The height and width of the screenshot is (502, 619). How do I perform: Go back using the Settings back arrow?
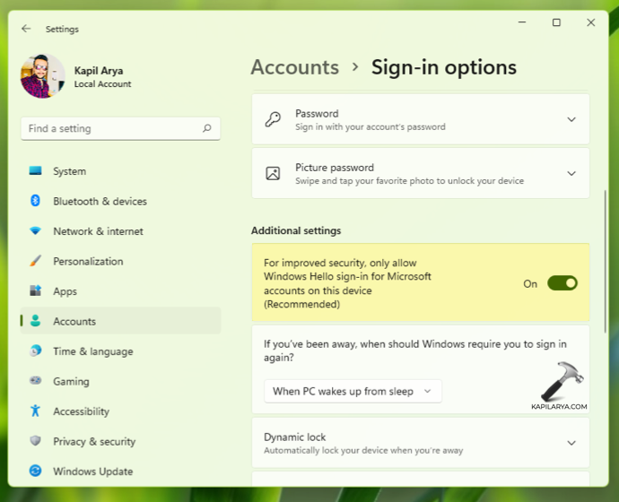(x=26, y=29)
